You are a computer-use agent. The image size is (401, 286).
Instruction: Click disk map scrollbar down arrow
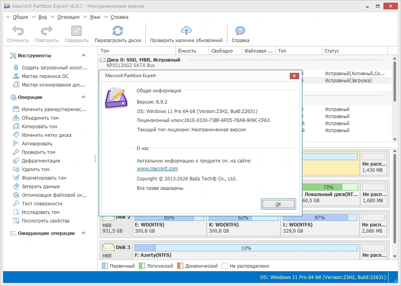[x=395, y=256]
